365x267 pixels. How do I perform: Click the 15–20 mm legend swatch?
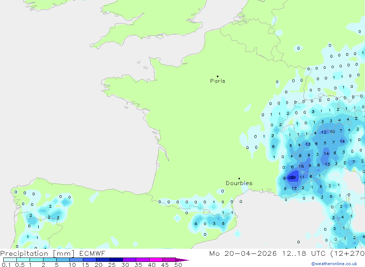click(x=90, y=260)
